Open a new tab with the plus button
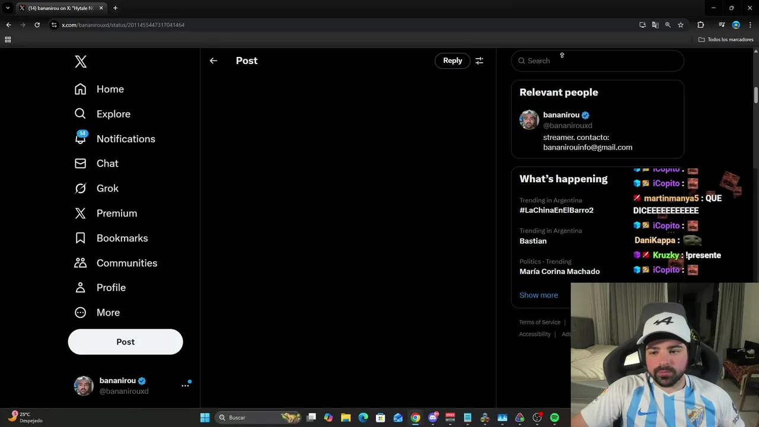Screen dimensions: 759x427 tap(115, 8)
